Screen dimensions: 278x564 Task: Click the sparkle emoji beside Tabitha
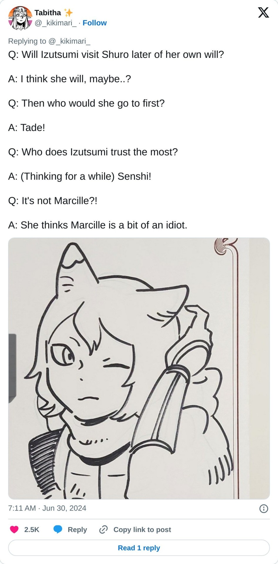click(68, 13)
